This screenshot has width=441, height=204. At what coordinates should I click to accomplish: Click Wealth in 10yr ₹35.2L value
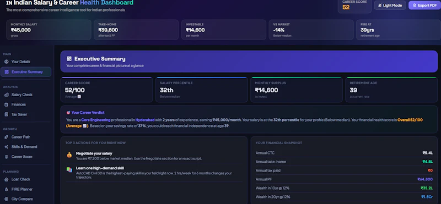[x=427, y=188]
